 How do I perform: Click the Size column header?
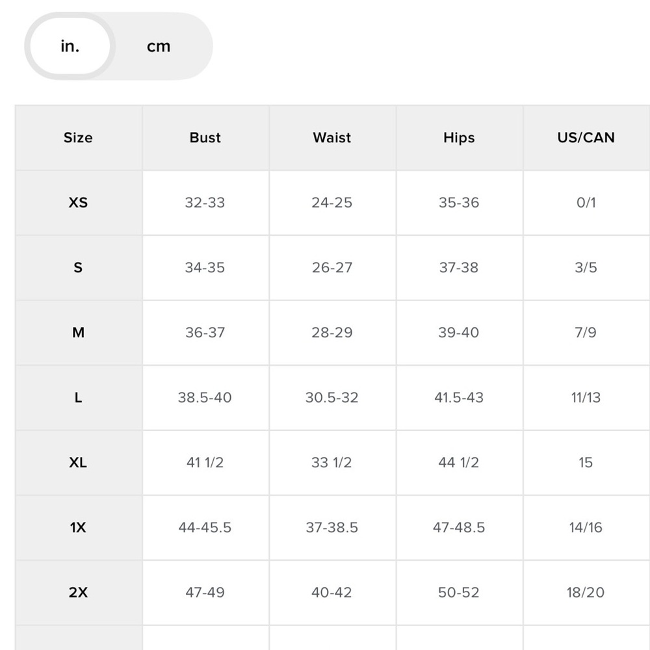(x=78, y=138)
